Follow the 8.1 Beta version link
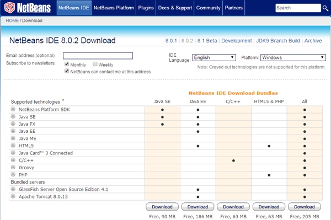331x220 pixels. pos(207,41)
